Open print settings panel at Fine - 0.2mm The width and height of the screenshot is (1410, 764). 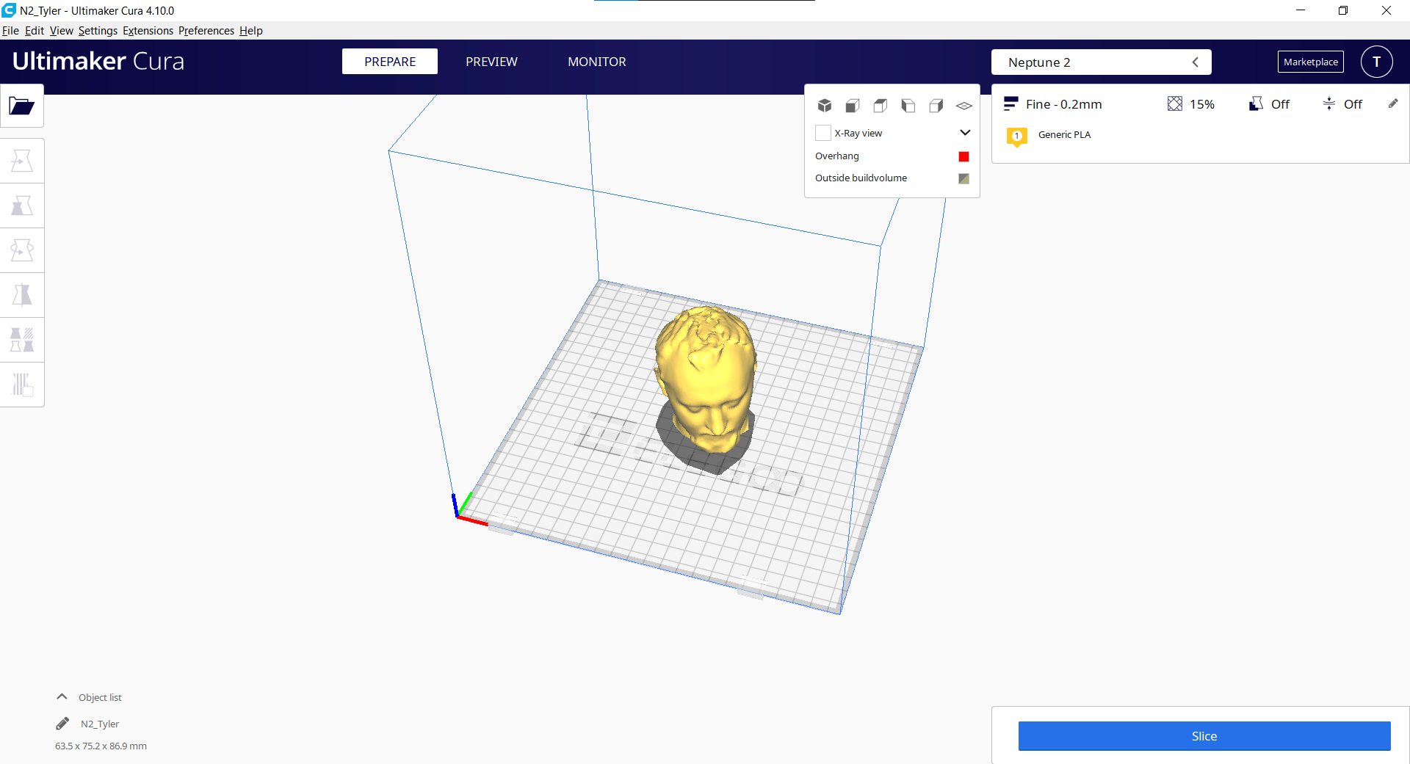[x=1064, y=104]
